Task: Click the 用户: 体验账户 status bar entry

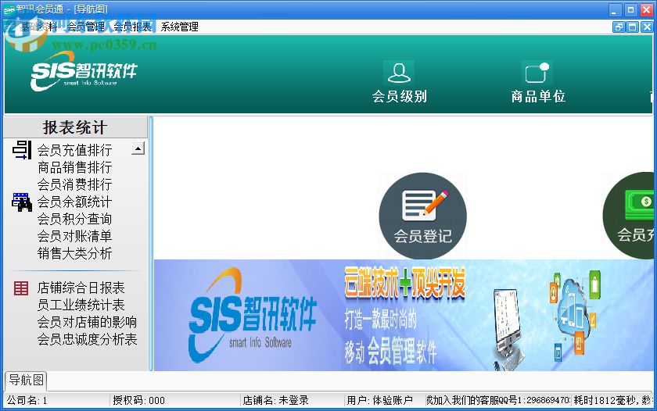Action: coord(385,401)
